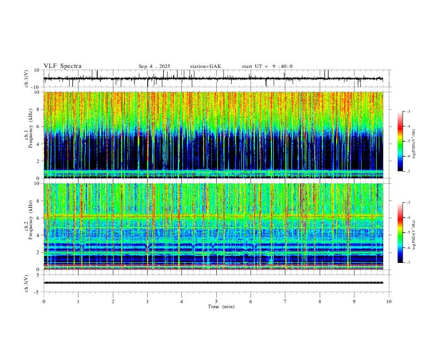Click the "log(PSD)(V²/Hz)" label of lower color bar
Viewport: 438px width, 338px height.
tap(414, 235)
